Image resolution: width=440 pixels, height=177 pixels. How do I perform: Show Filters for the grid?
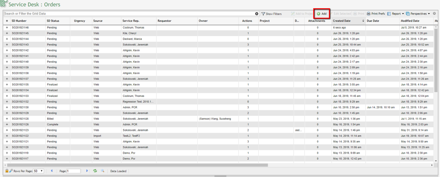[271, 14]
